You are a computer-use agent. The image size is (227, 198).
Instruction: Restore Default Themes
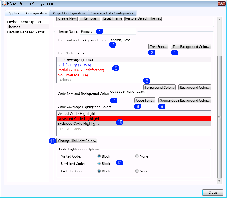coord(143,19)
